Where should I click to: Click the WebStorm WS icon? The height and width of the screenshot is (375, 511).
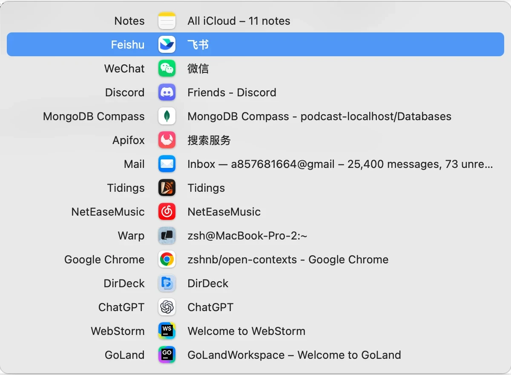[x=167, y=331]
